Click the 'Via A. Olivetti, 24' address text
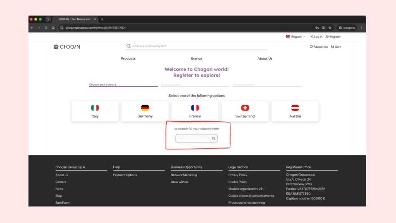Viewport: 396px width, 223px height. [298, 180]
